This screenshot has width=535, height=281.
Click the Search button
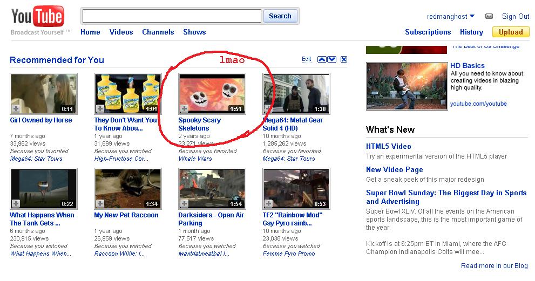pyautogui.click(x=280, y=16)
